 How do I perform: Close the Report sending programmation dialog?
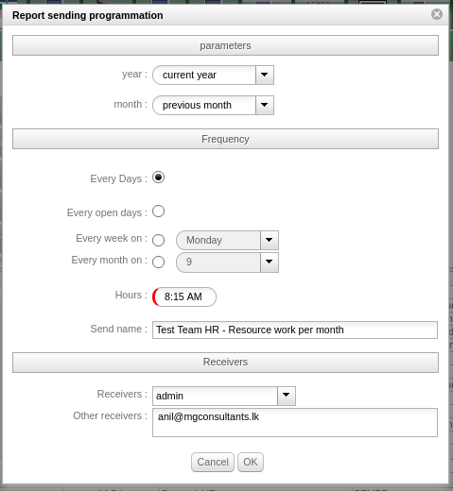coord(437,14)
